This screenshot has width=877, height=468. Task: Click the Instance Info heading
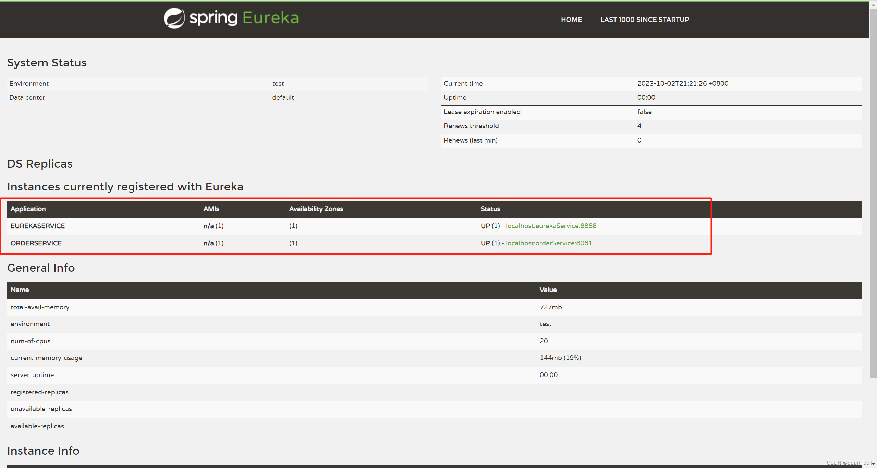click(x=43, y=451)
